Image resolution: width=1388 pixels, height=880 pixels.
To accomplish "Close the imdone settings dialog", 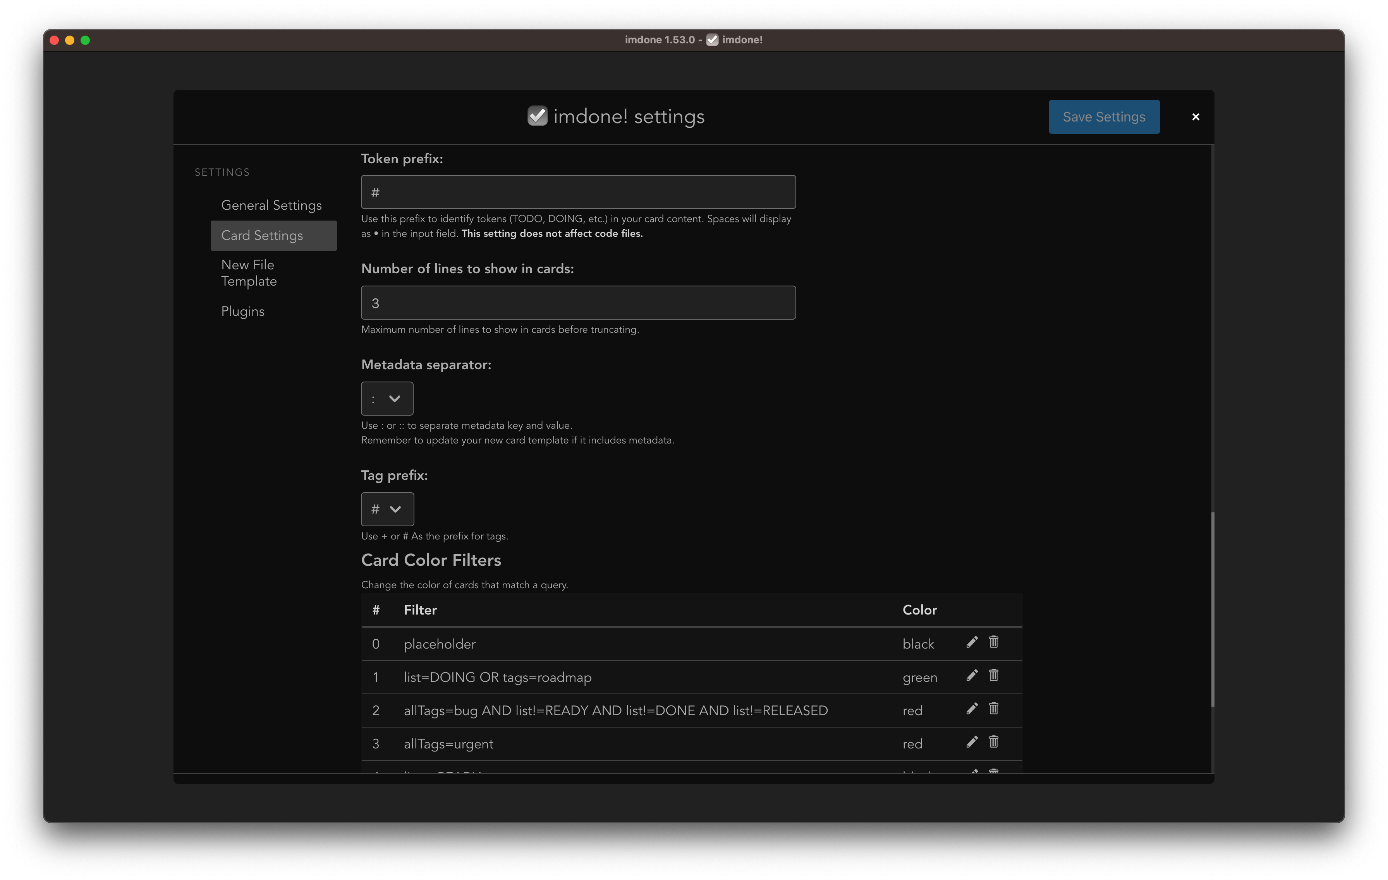I will click(1196, 117).
